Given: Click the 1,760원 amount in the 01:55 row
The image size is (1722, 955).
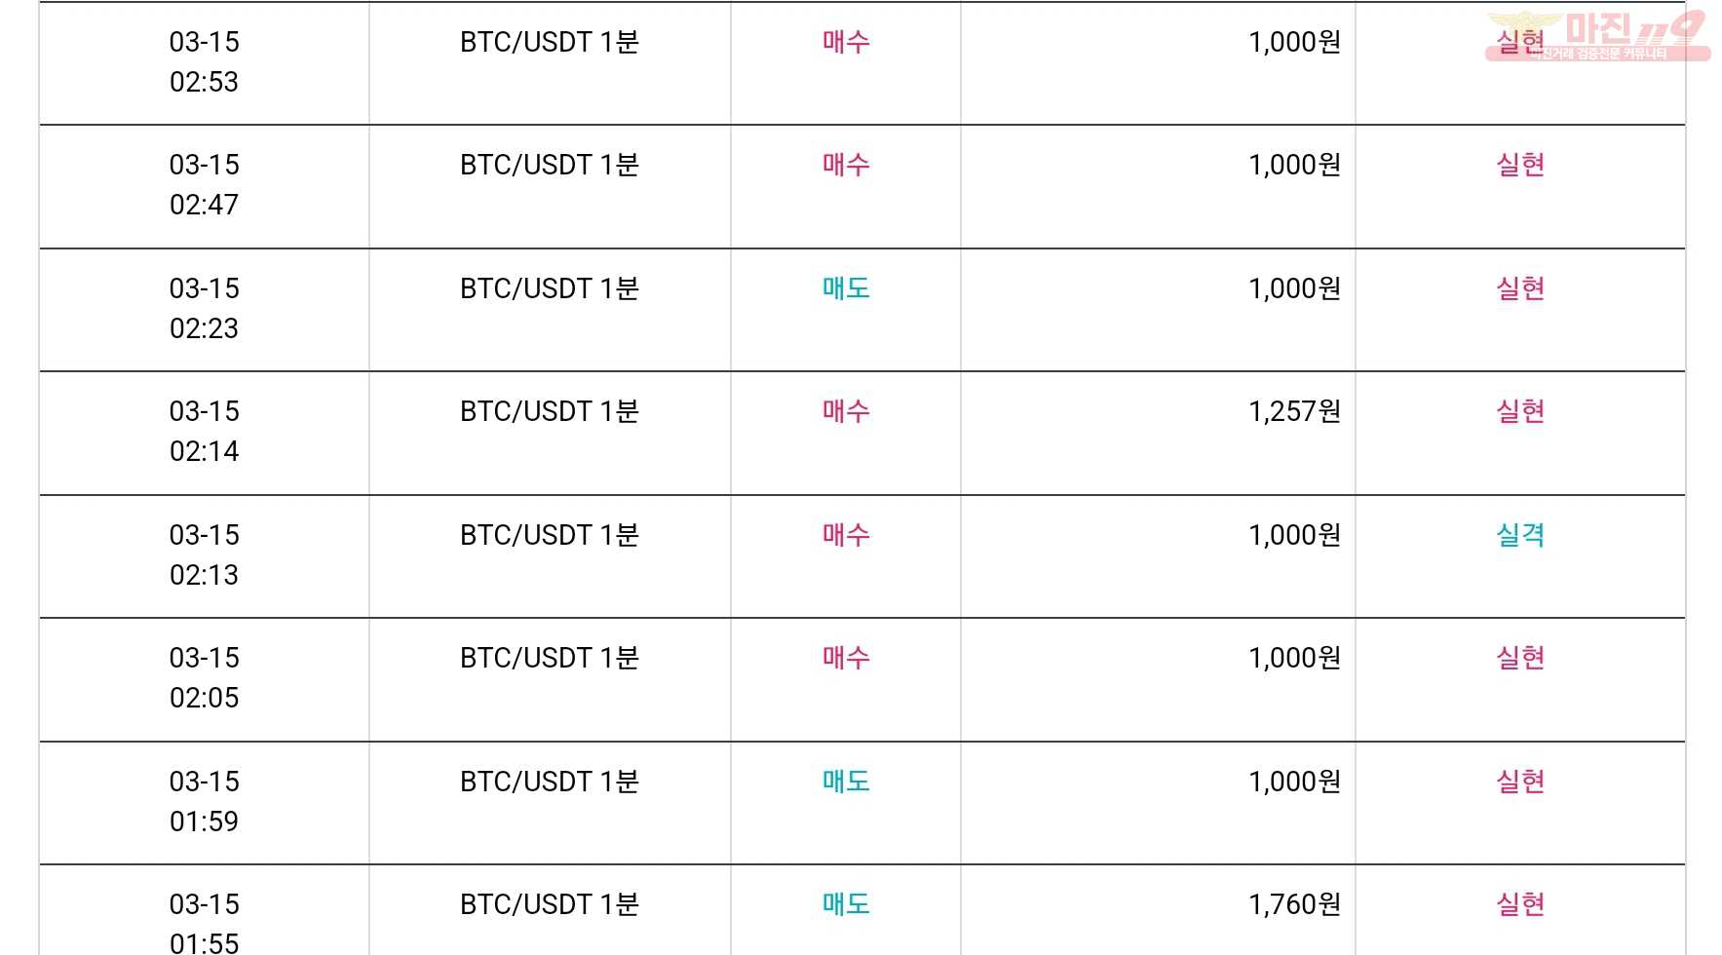Looking at the screenshot, I should coord(1294,904).
